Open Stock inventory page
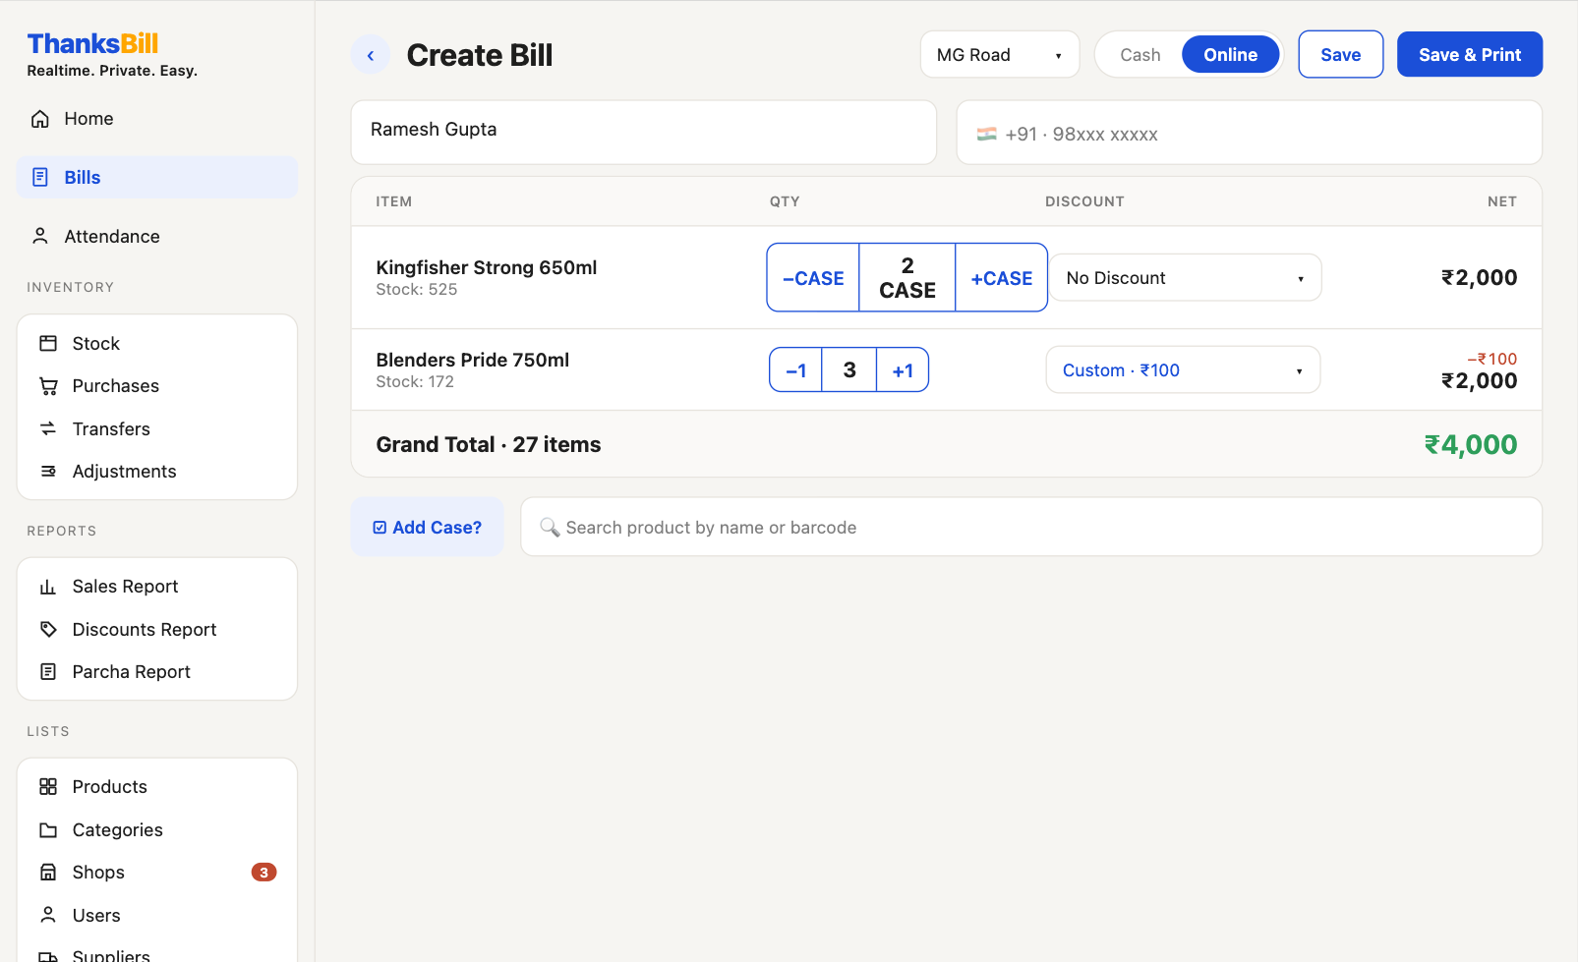The width and height of the screenshot is (1578, 962). pyautogui.click(x=157, y=343)
